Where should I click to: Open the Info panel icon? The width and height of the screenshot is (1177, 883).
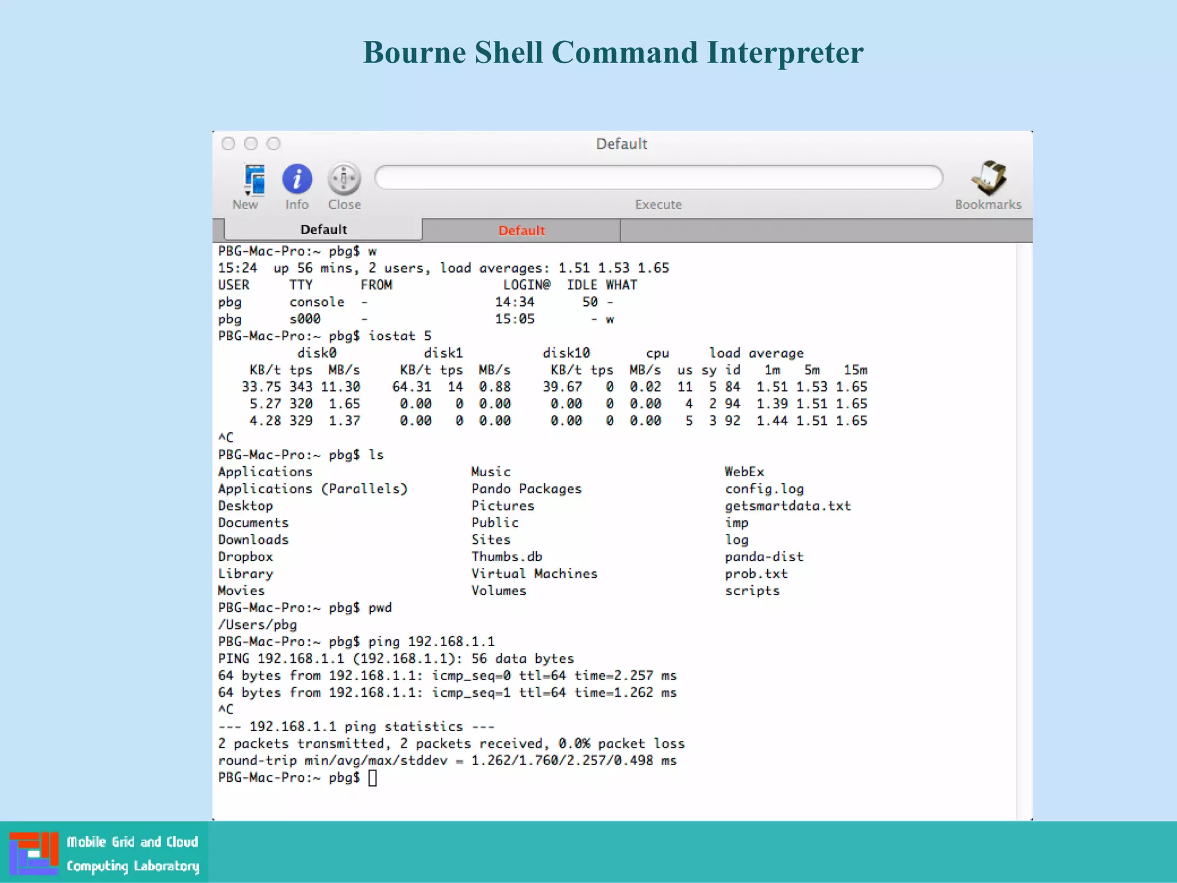tap(297, 179)
